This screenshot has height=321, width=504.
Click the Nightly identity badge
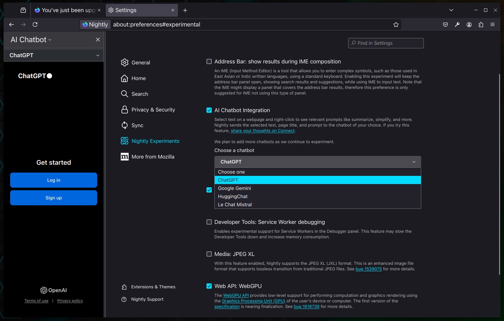pos(95,25)
